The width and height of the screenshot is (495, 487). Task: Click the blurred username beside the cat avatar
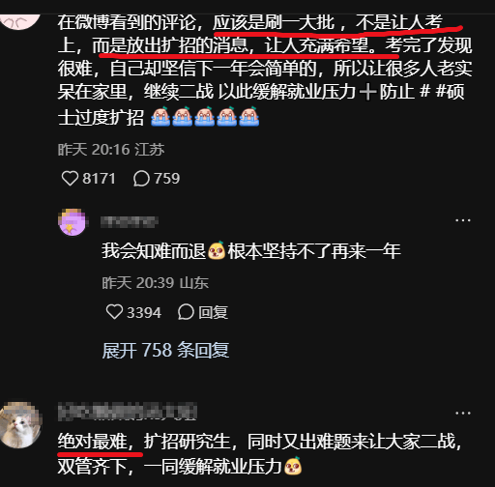click(x=128, y=412)
